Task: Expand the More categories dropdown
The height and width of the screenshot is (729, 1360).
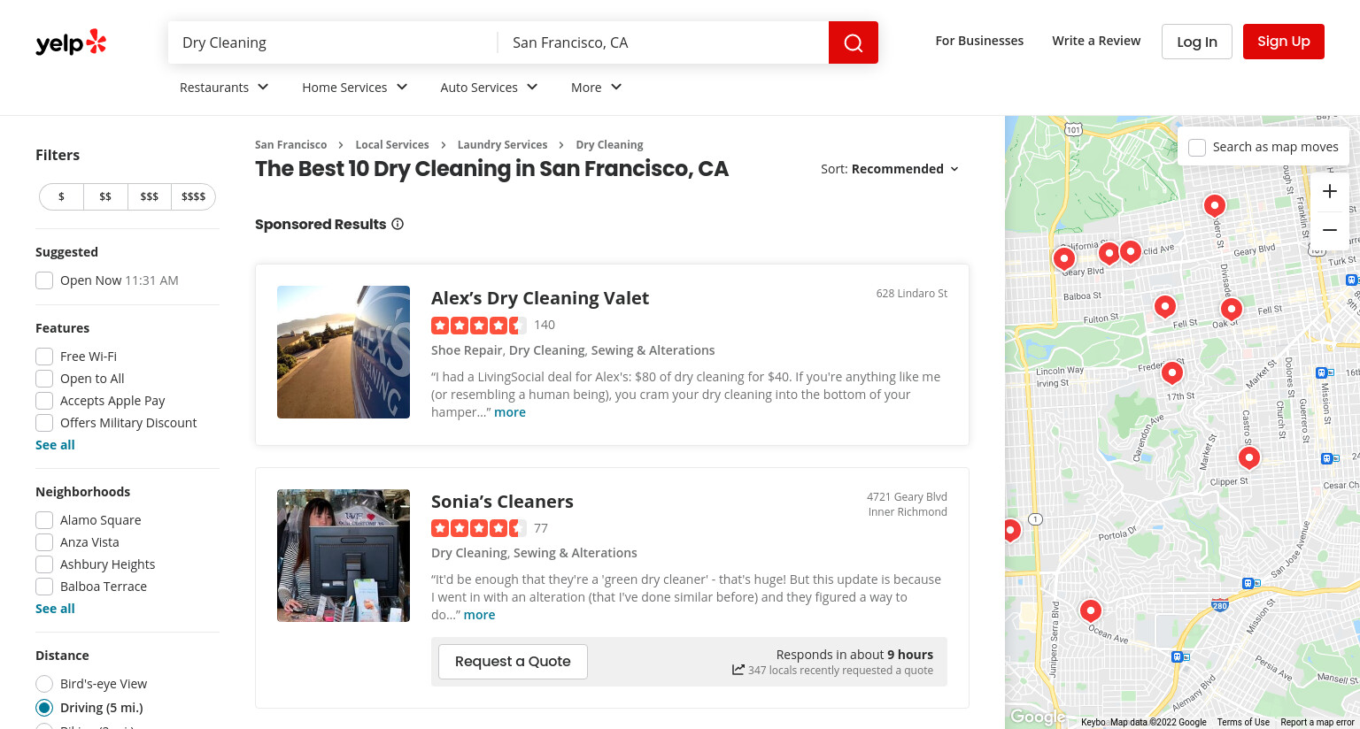Action: tap(597, 87)
